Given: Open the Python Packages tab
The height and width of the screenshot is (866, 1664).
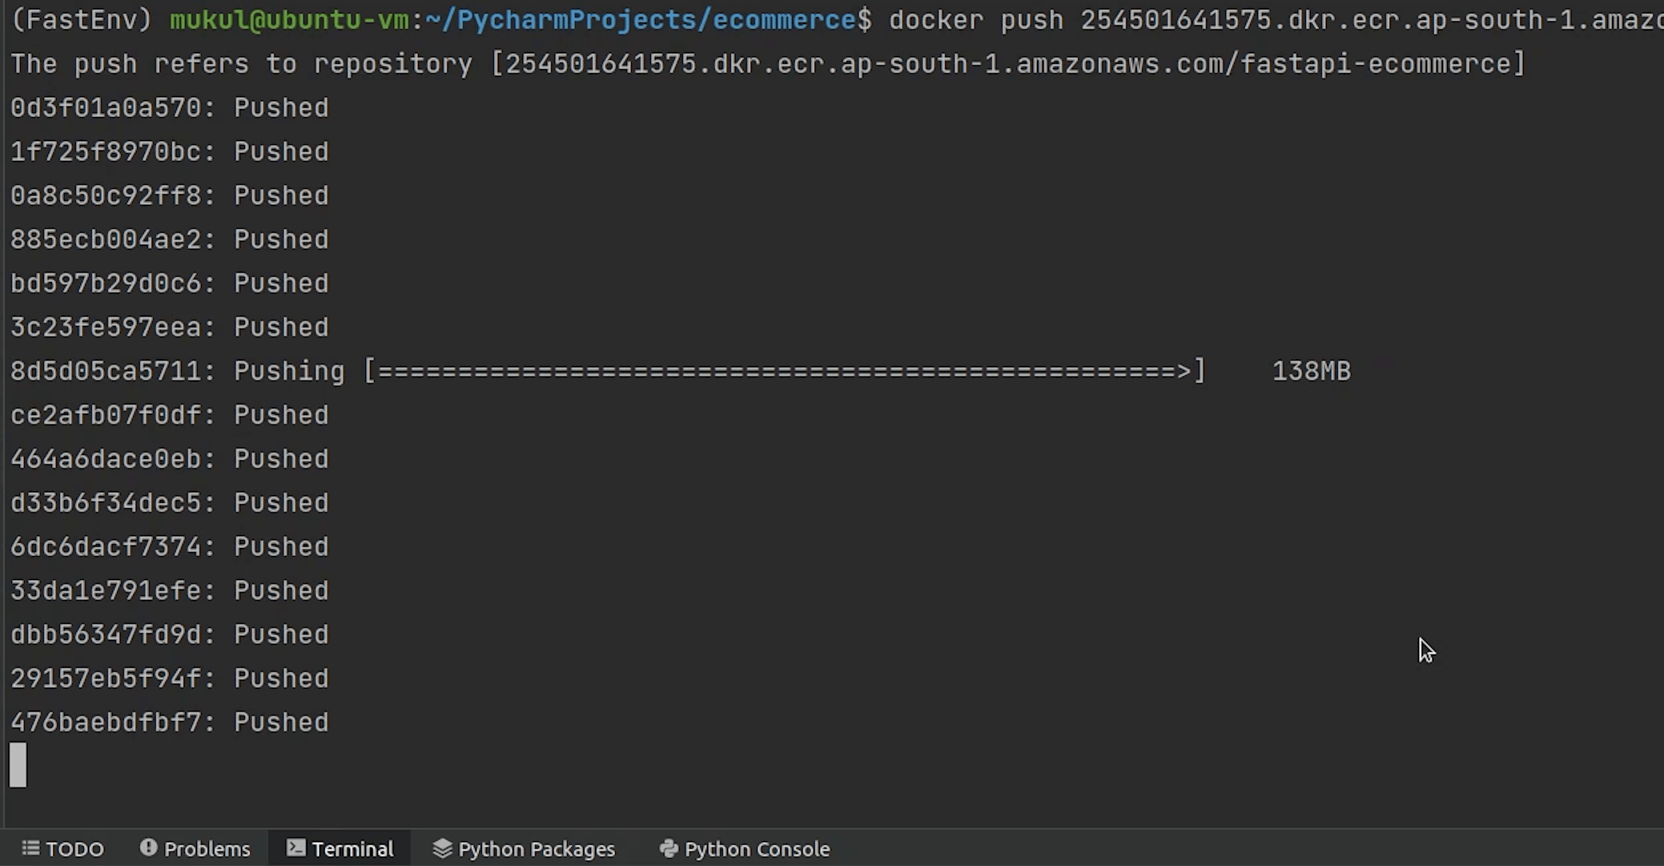Looking at the screenshot, I should point(536,849).
